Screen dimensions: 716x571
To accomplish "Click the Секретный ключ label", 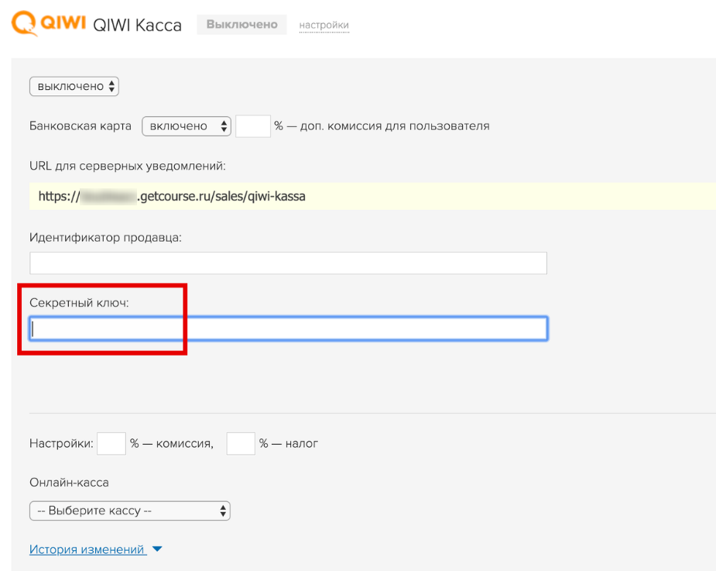I will coord(79,303).
